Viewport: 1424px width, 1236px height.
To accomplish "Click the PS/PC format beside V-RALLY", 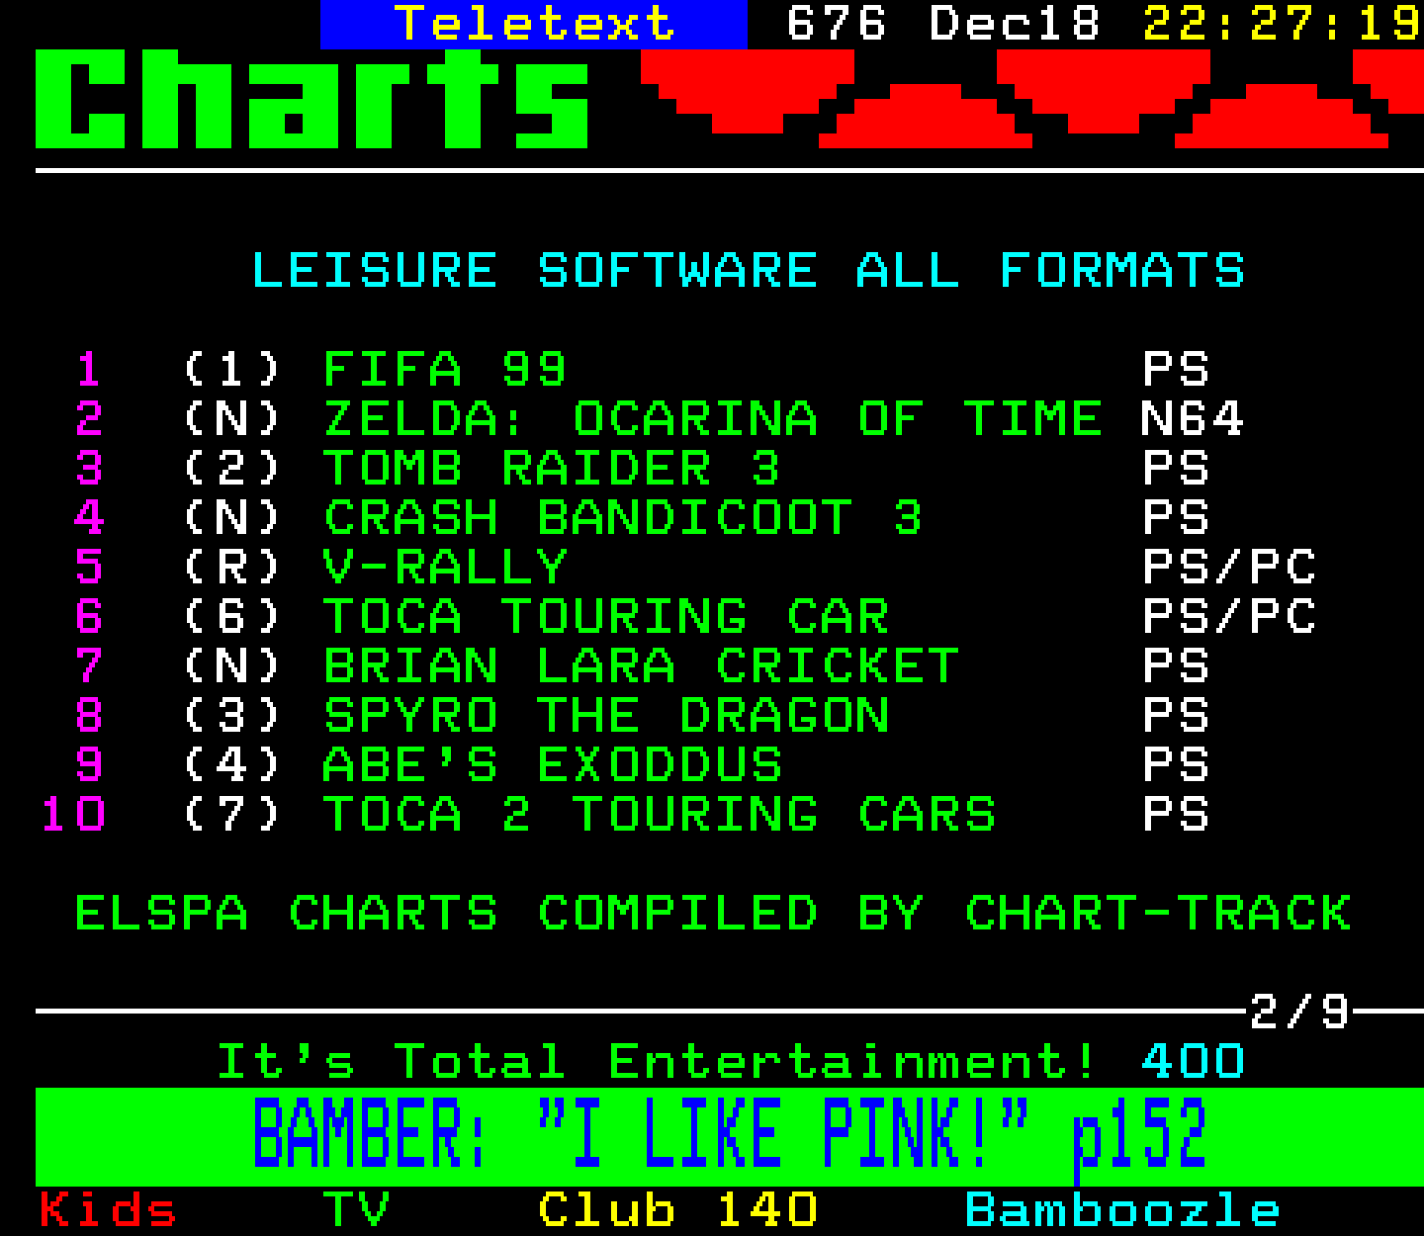I will [x=1229, y=568].
